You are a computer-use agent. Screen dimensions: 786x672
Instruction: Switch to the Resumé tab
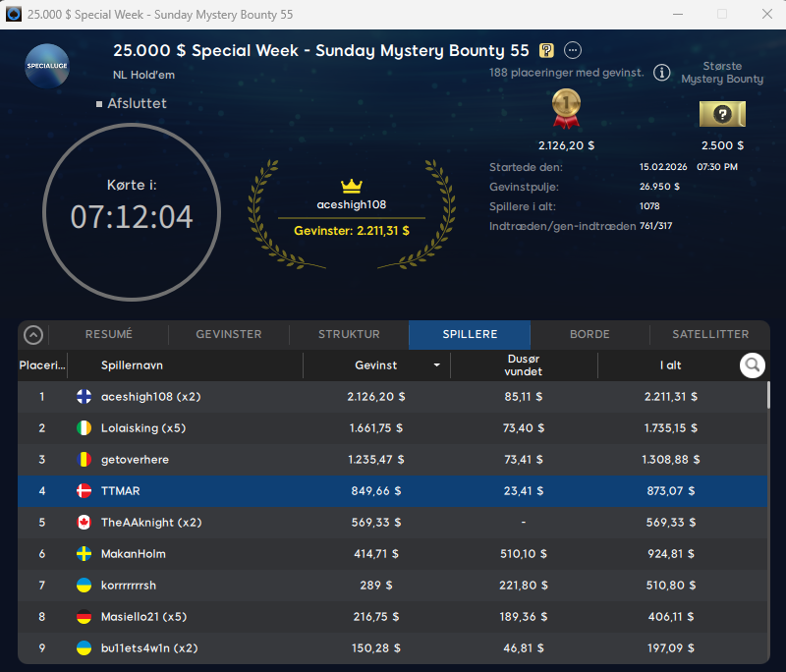[x=108, y=335]
